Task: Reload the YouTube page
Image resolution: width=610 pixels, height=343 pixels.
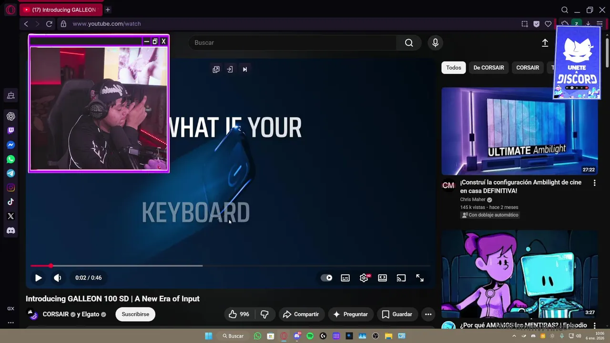Action: point(49,24)
